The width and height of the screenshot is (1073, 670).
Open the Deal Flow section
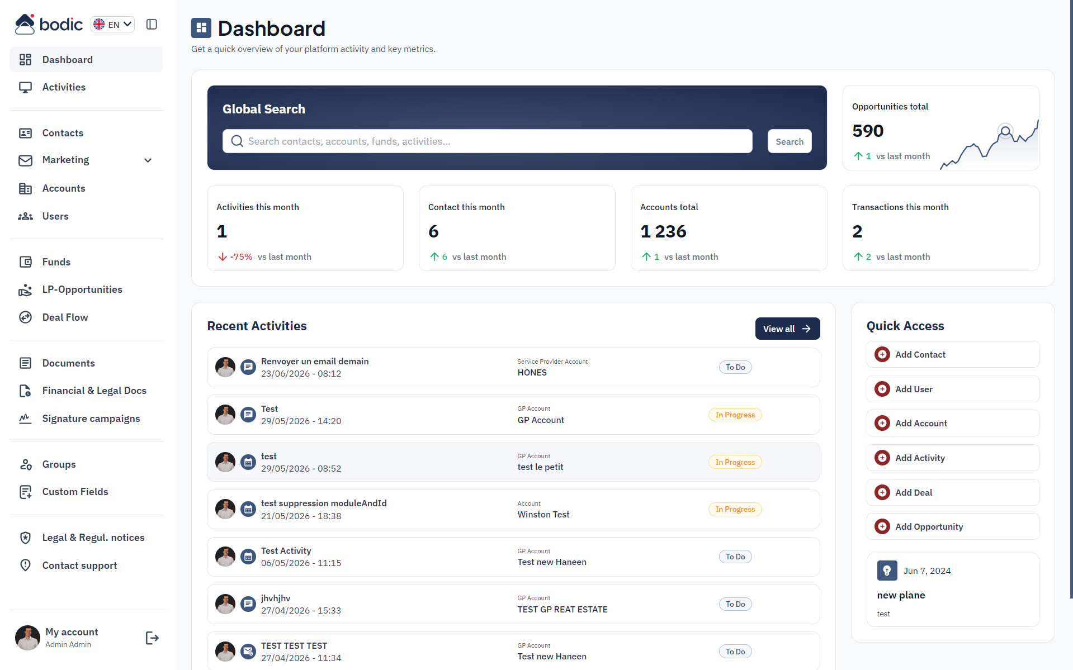(x=86, y=317)
